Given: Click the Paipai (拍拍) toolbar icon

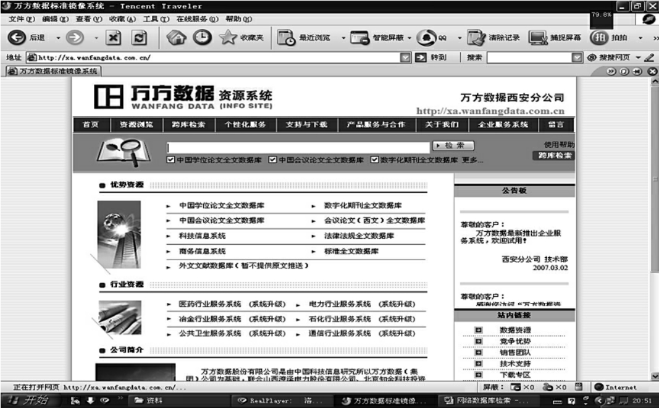Looking at the screenshot, I should click(x=599, y=38).
